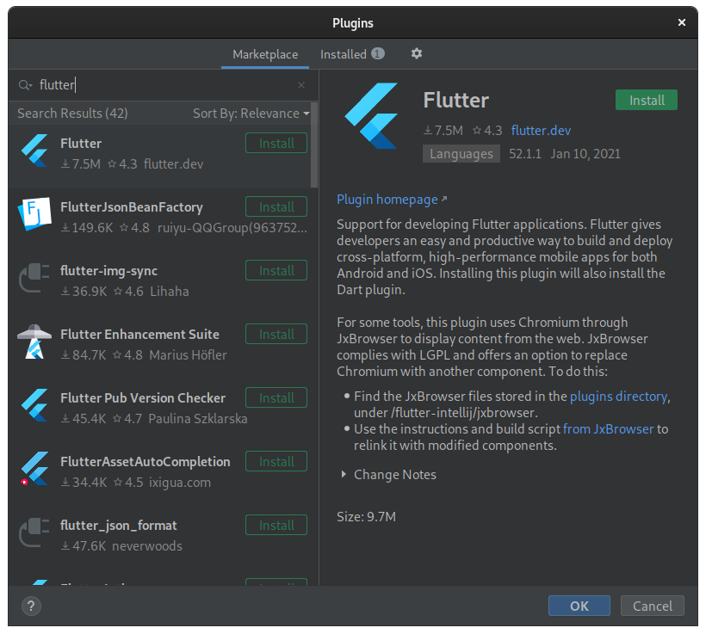Click the Flutter Pub Version Checker icon
Screen dimensions: 706x634
34,406
